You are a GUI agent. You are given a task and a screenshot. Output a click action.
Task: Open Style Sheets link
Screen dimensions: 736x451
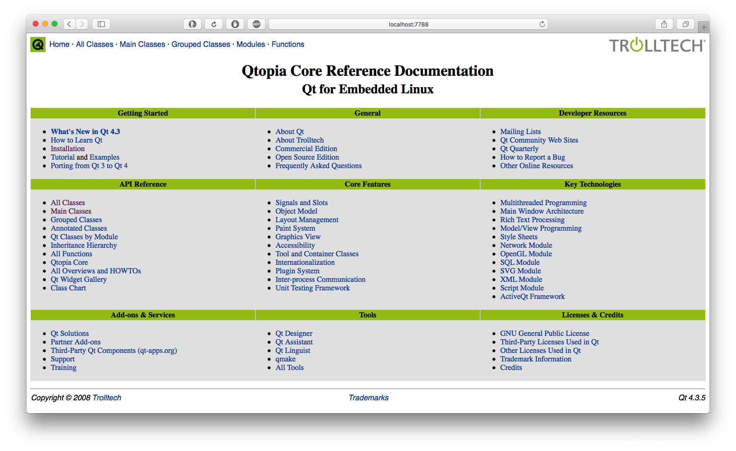pos(519,237)
